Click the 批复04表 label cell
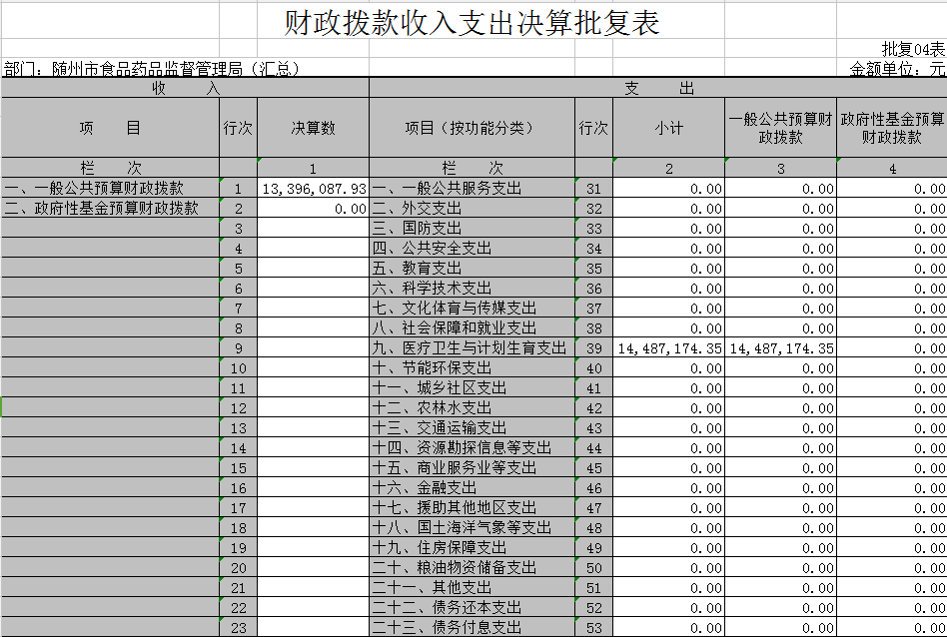This screenshot has height=637, width=947. [x=912, y=49]
